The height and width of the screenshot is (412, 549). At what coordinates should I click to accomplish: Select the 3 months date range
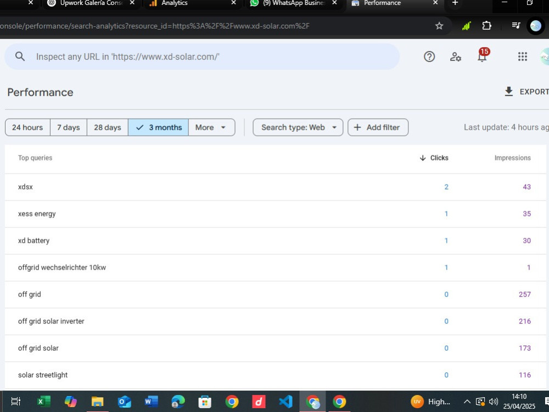coord(158,127)
